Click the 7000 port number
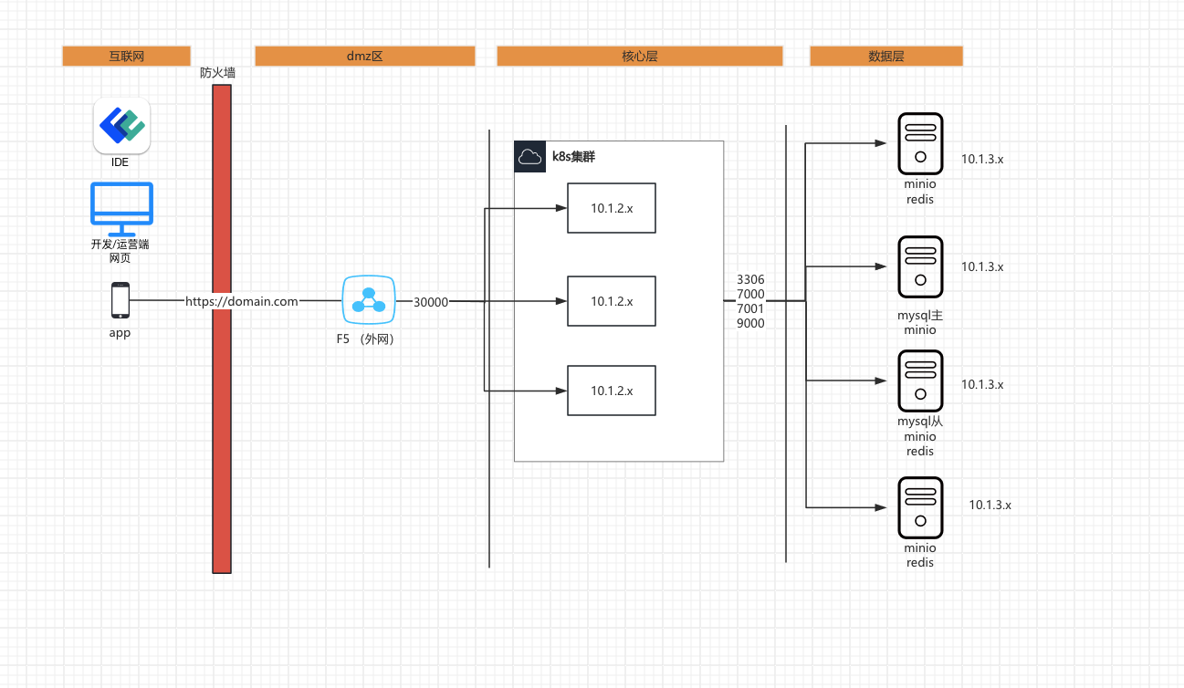Screen dimensions: 1184x688 coord(750,294)
